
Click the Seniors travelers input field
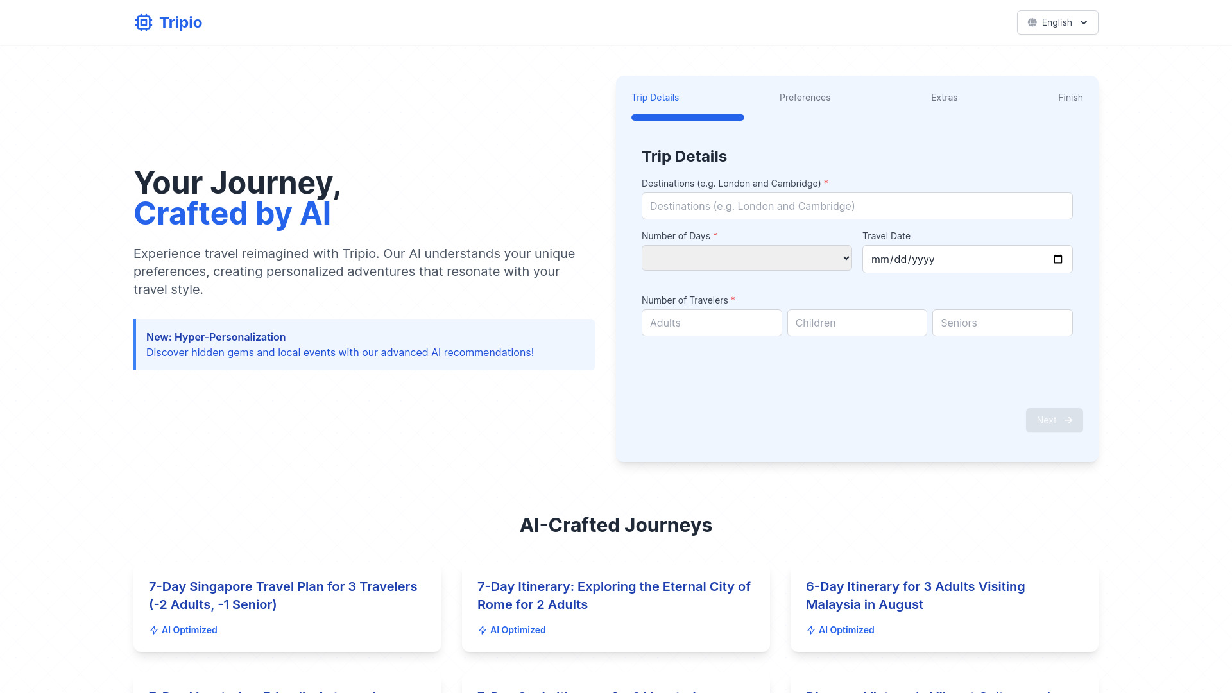point(1003,322)
